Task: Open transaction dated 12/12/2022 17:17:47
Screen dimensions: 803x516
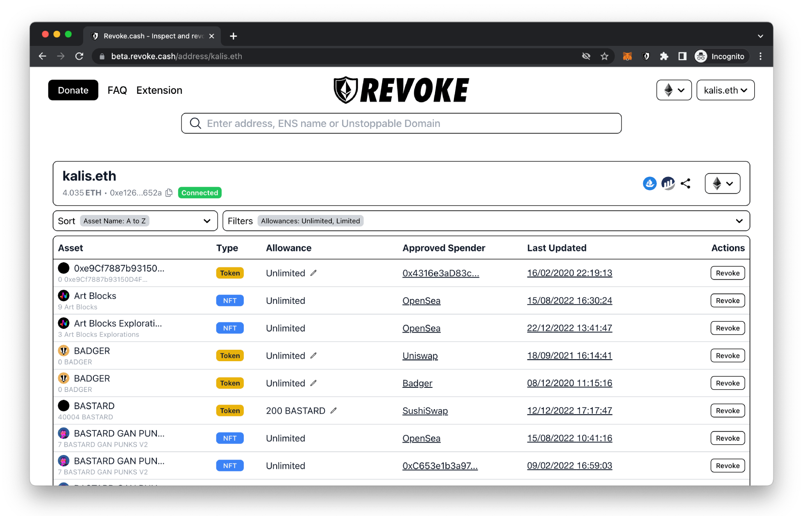Action: click(569, 410)
